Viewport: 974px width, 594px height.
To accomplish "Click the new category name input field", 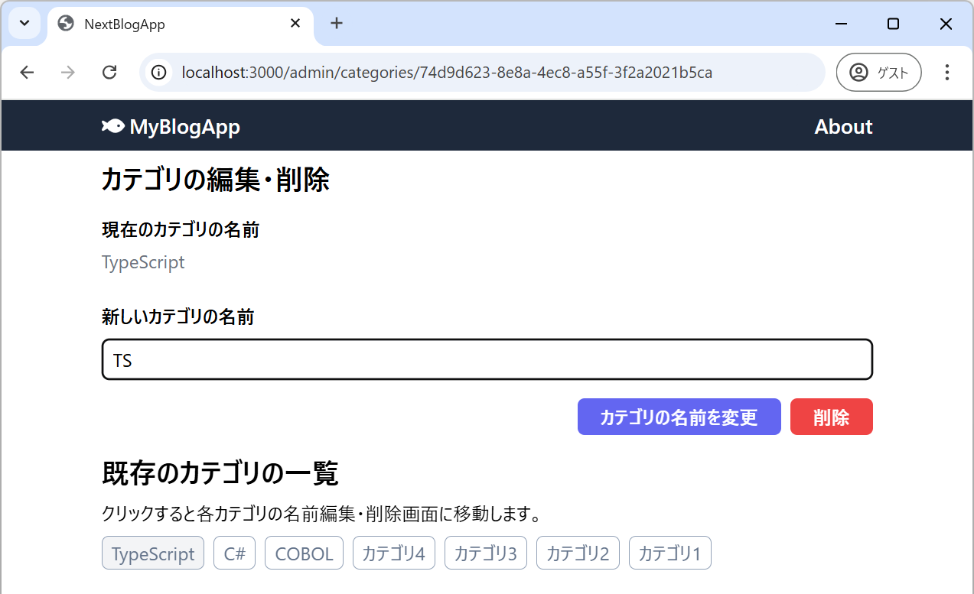I will click(x=487, y=360).
